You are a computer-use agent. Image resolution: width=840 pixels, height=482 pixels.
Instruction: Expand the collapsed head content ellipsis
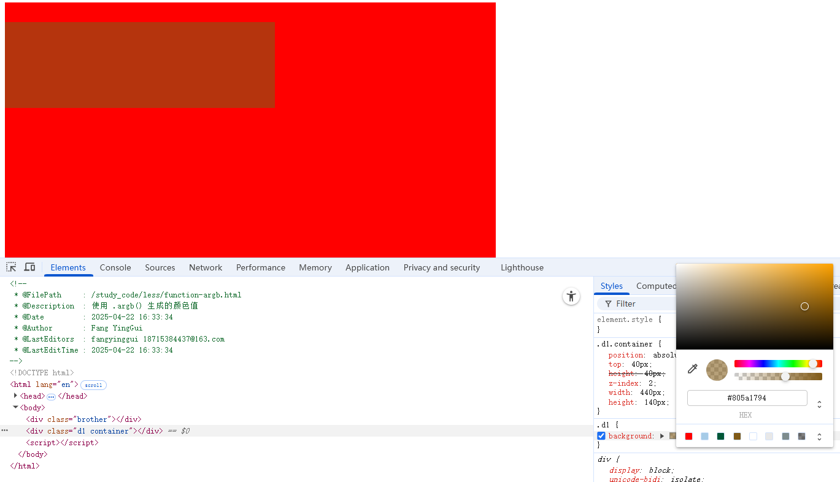(52, 397)
